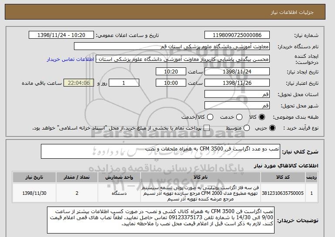Click the quantity cell showing 2
This screenshot has height=237, width=335.
click(x=77, y=193)
